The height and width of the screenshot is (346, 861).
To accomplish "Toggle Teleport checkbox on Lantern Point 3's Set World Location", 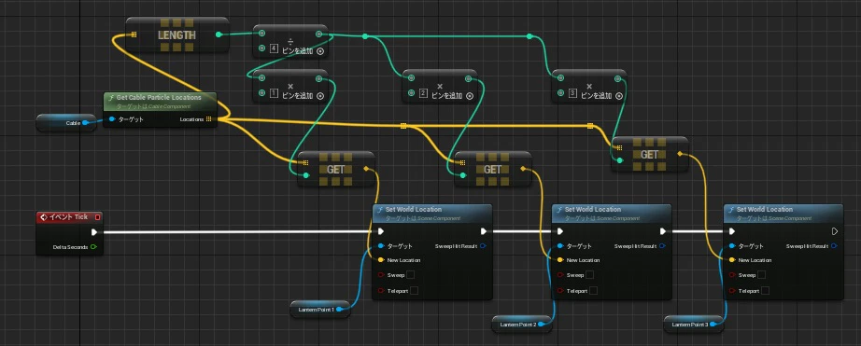I will click(766, 291).
